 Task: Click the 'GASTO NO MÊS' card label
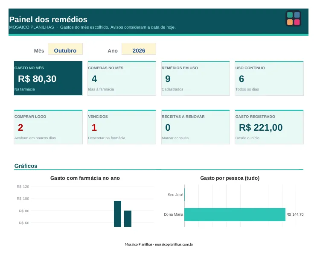click(x=29, y=68)
